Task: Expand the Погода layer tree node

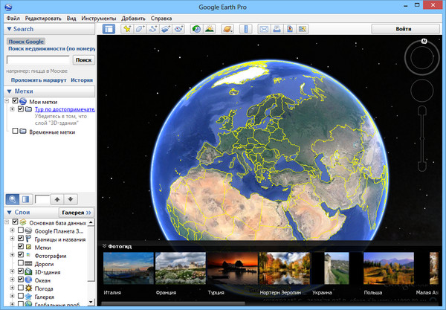Action: point(12,288)
